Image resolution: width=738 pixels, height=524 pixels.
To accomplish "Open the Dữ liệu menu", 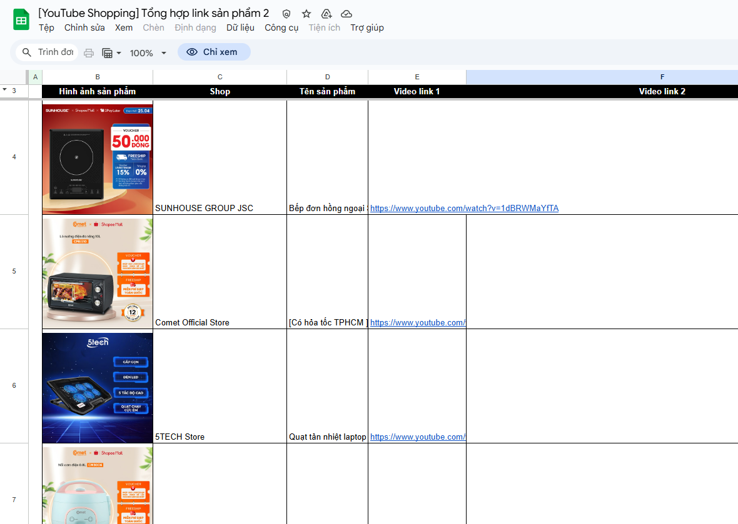I will 240,27.
